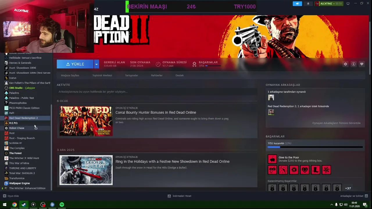Open Steam from the taskbar
This screenshot has height=209, width=372.
pyautogui.click(x=24, y=205)
